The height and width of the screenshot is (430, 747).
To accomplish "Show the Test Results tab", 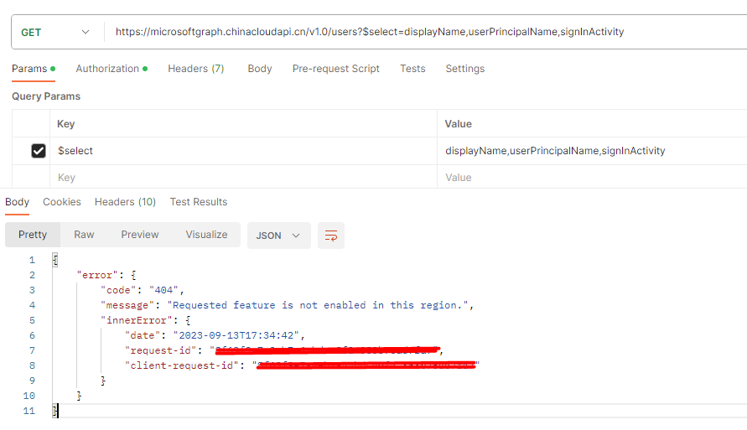I will 199,202.
